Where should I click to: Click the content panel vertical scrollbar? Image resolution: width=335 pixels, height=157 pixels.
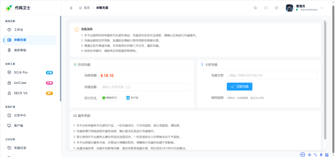pyautogui.click(x=325, y=80)
